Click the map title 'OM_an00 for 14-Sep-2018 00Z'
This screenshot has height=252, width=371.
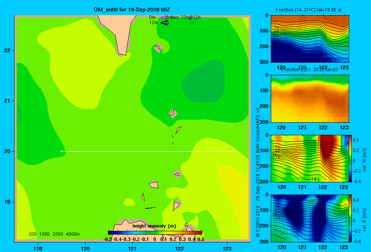click(x=132, y=10)
